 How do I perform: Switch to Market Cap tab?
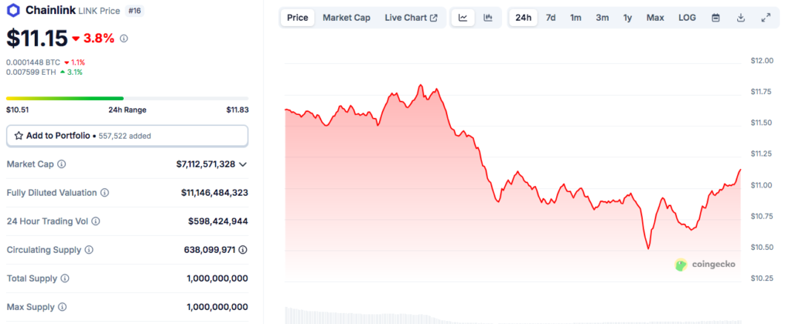[346, 18]
